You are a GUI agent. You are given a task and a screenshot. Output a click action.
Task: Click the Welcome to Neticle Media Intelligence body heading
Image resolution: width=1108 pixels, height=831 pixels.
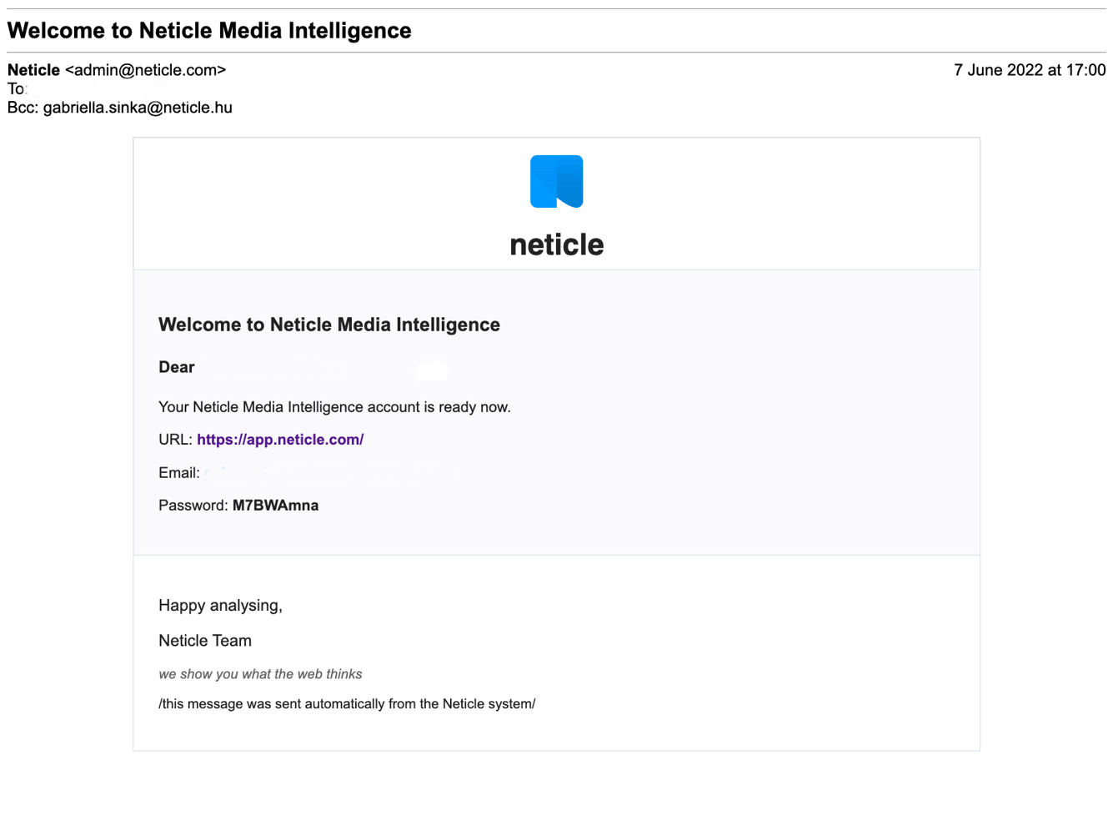(x=329, y=325)
